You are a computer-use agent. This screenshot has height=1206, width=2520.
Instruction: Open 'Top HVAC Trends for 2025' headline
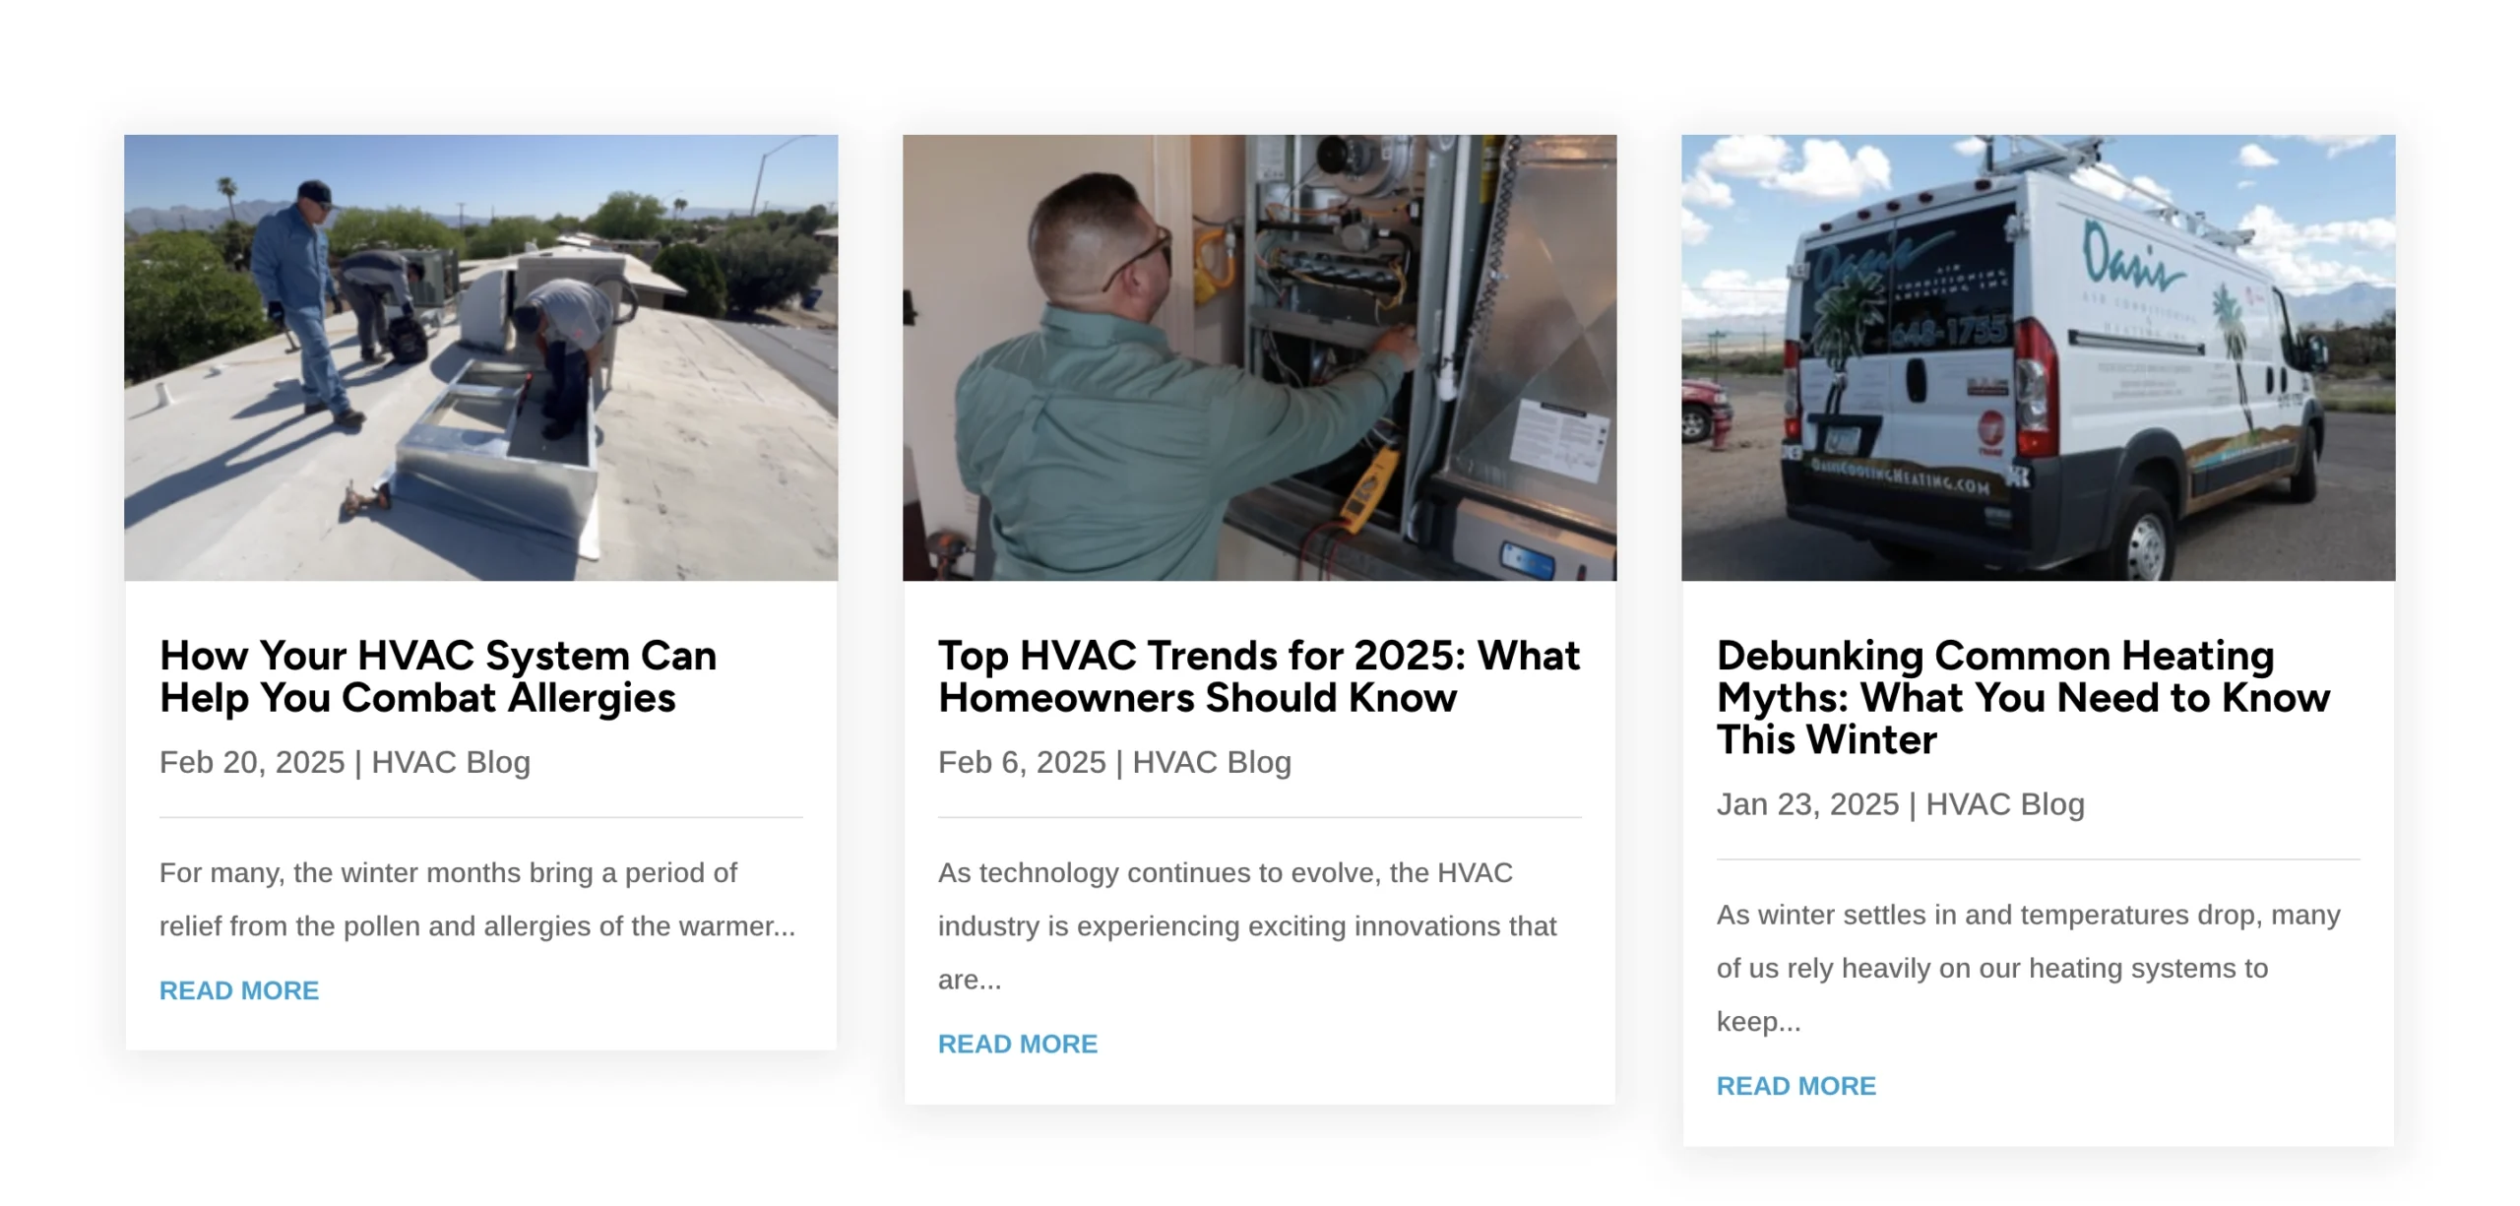tap(1259, 676)
